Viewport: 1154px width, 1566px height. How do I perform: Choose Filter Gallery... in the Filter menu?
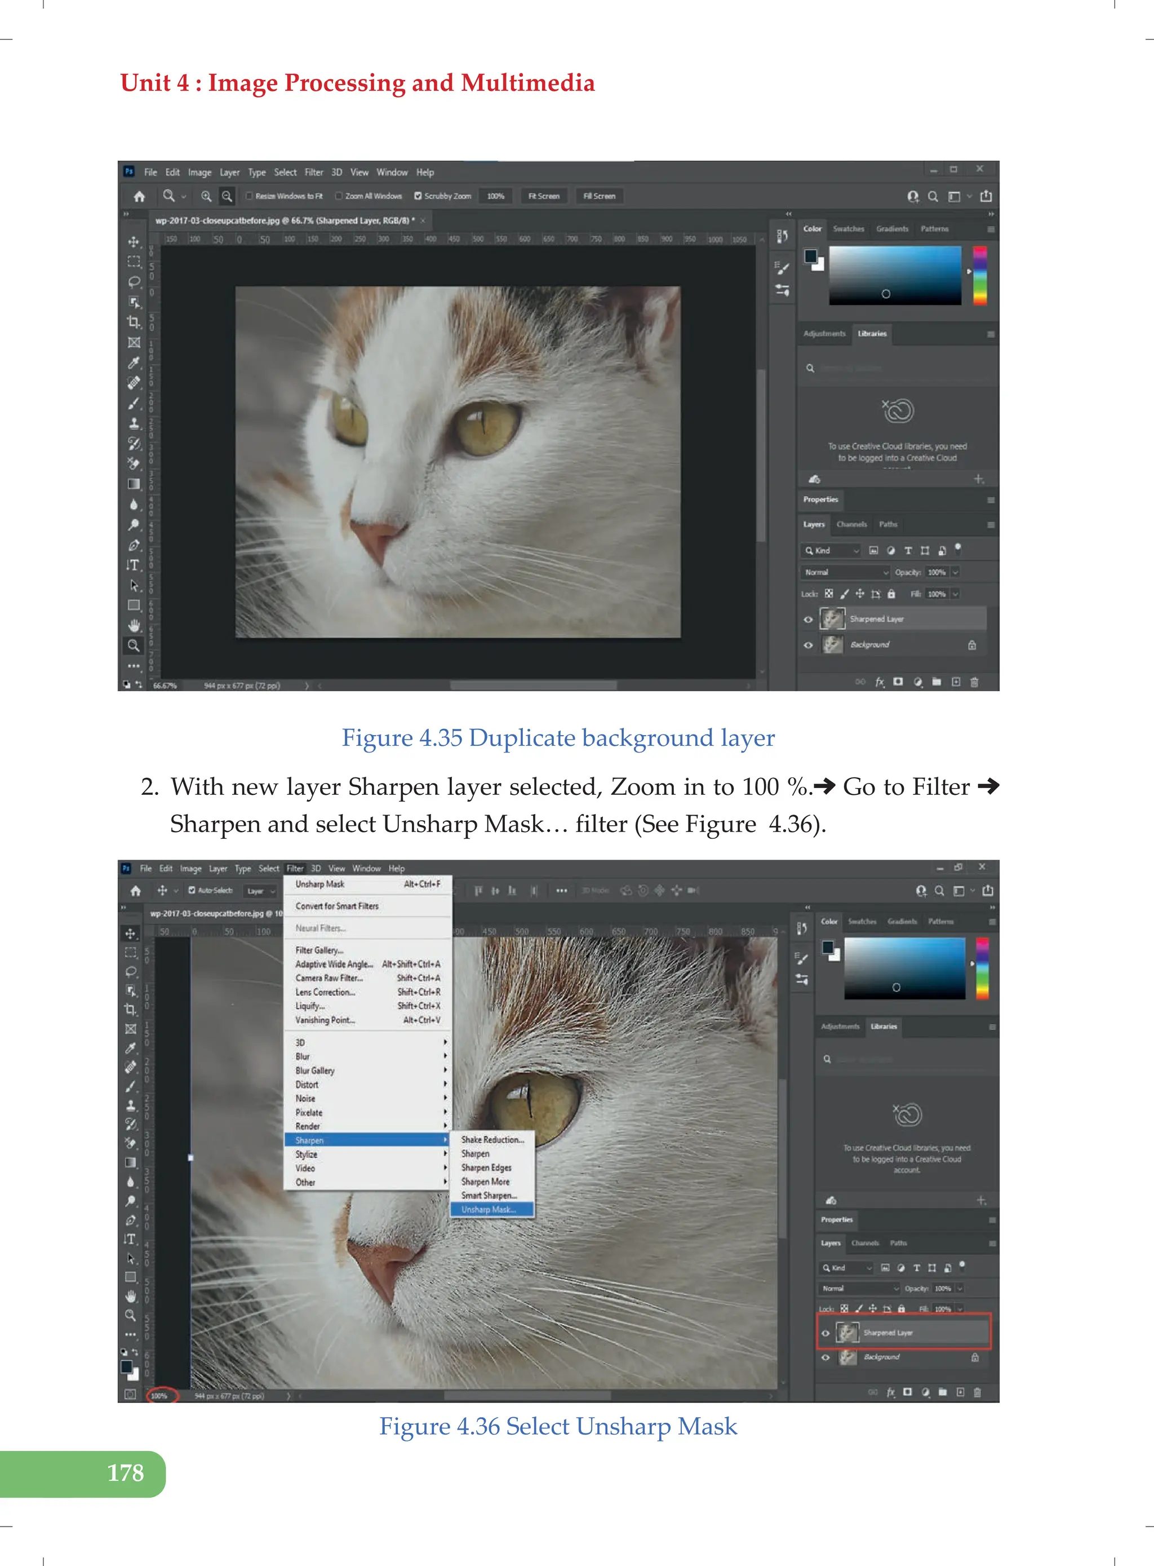[368, 950]
